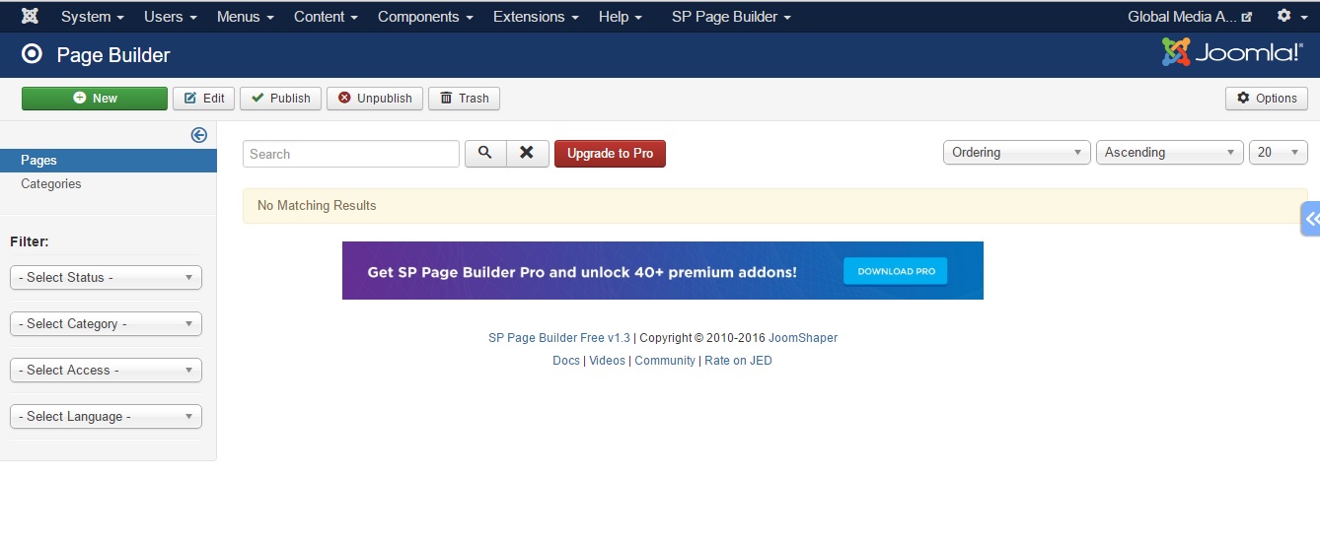The image size is (1320, 546).
Task: Open the Videos link
Action: pyautogui.click(x=608, y=361)
